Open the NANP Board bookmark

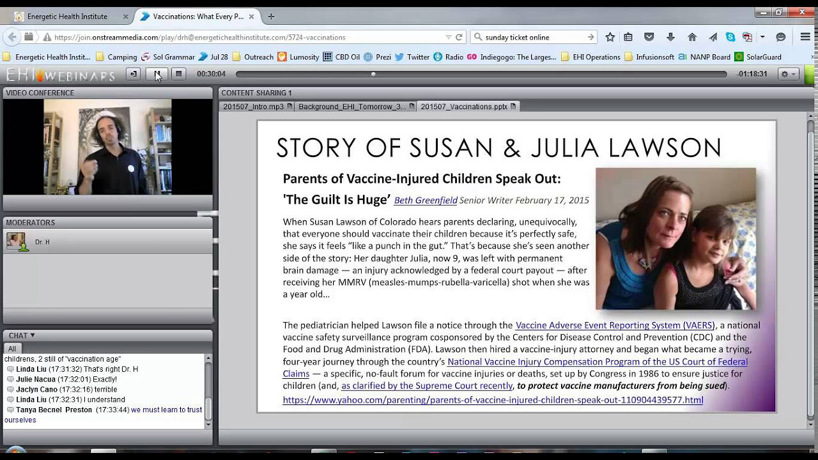pyautogui.click(x=704, y=57)
